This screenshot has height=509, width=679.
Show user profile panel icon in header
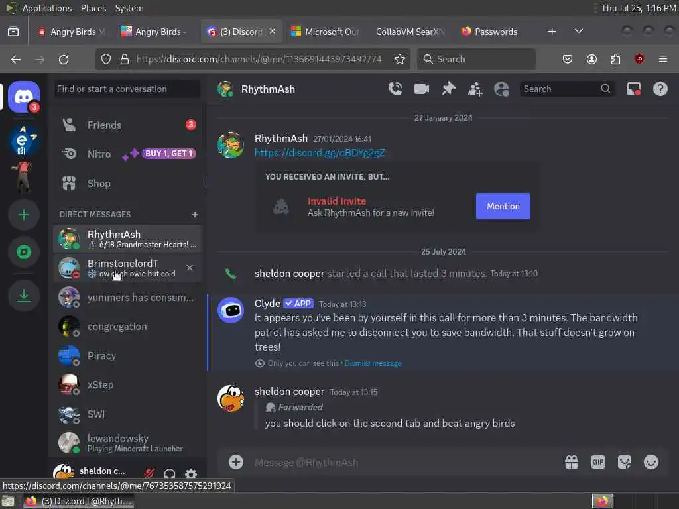coord(501,89)
